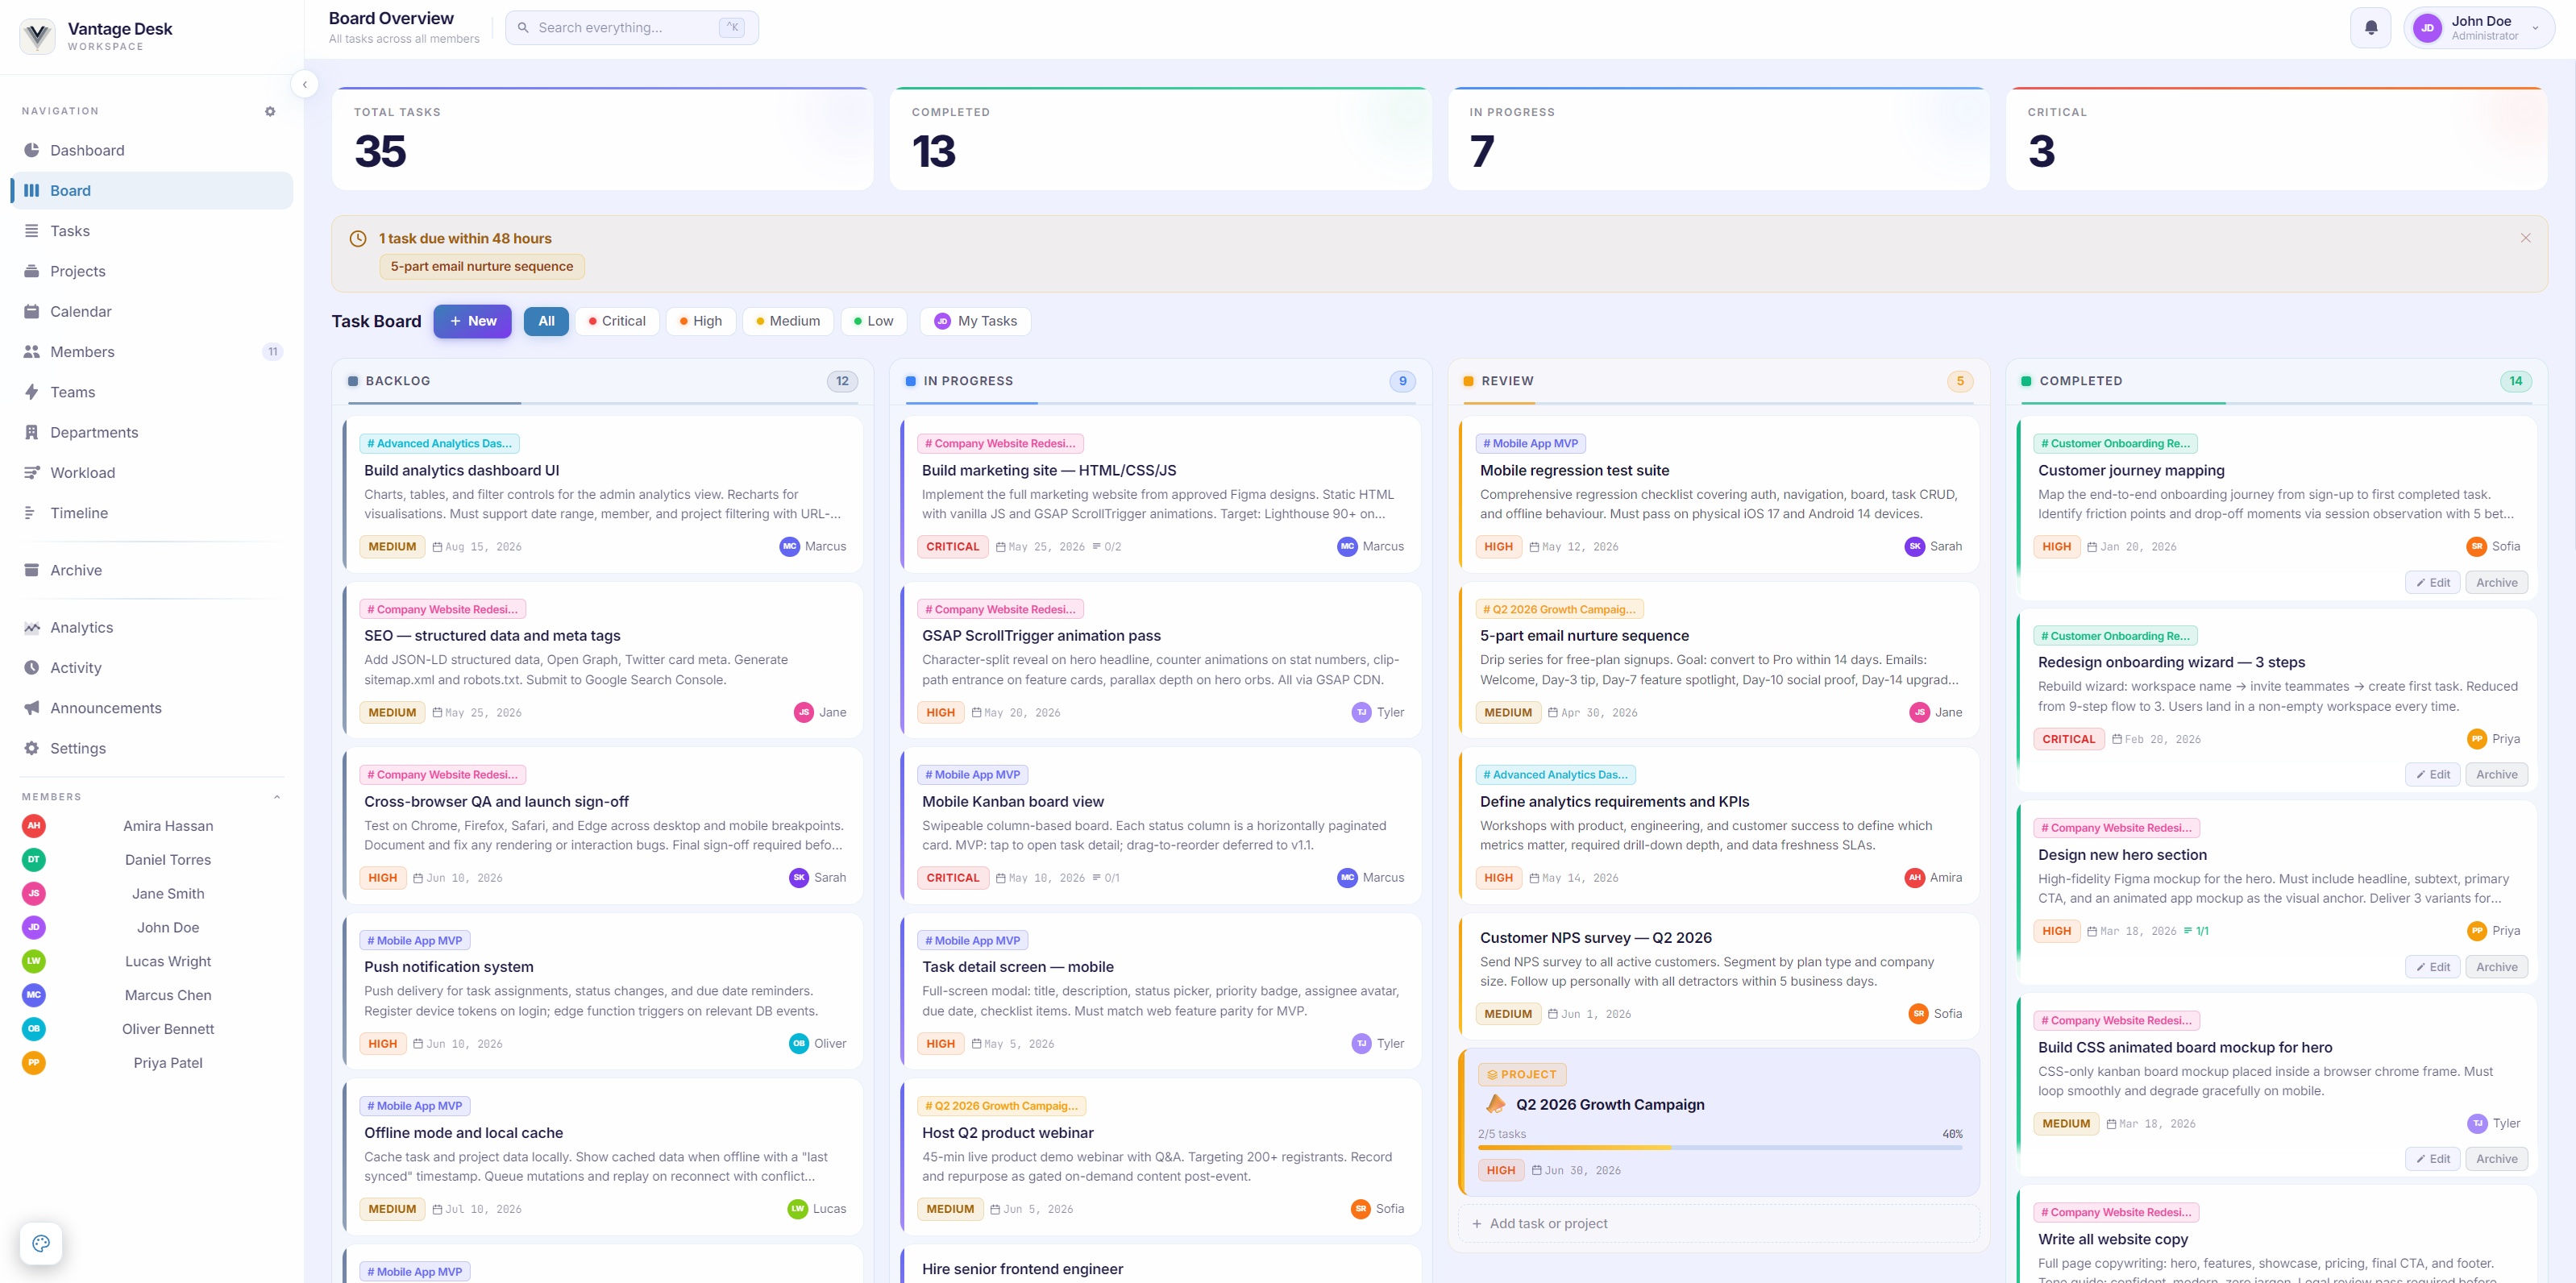Viewport: 2576px width, 1283px height.
Task: Archive the Design new hero section task
Action: point(2496,967)
